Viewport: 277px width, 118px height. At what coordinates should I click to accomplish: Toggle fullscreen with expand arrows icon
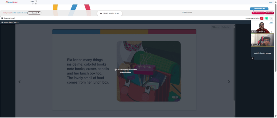[272, 18]
